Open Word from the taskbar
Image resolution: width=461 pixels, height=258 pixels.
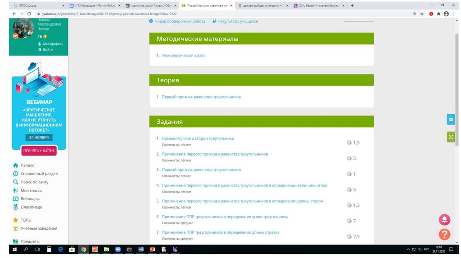coord(141,249)
